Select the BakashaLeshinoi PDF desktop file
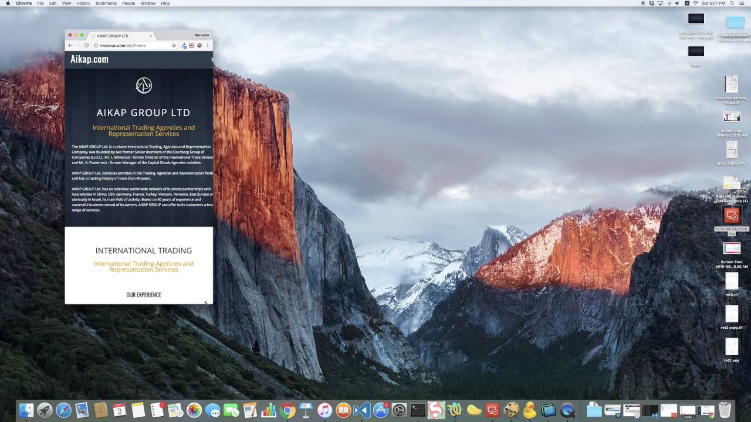 tap(732, 84)
